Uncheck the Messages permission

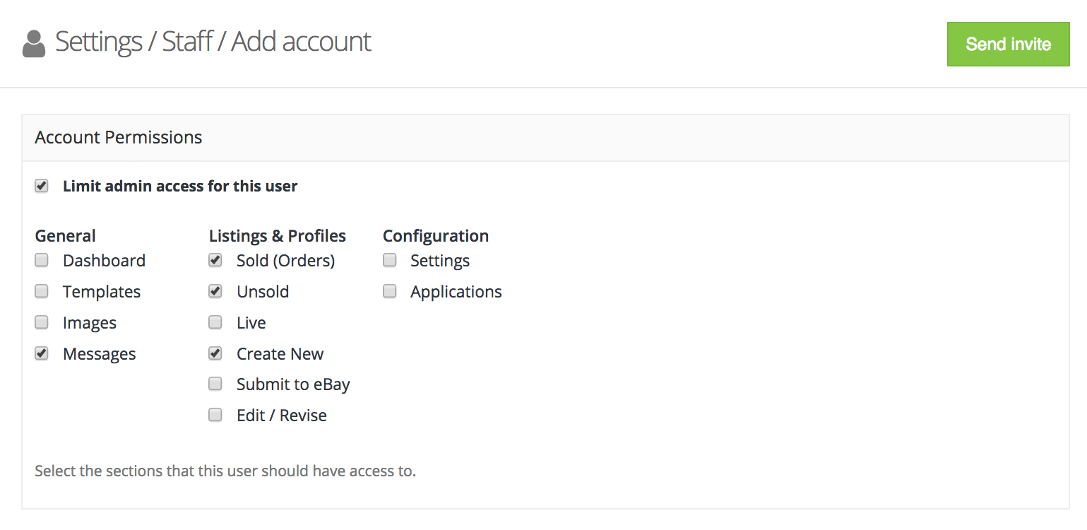coord(42,353)
